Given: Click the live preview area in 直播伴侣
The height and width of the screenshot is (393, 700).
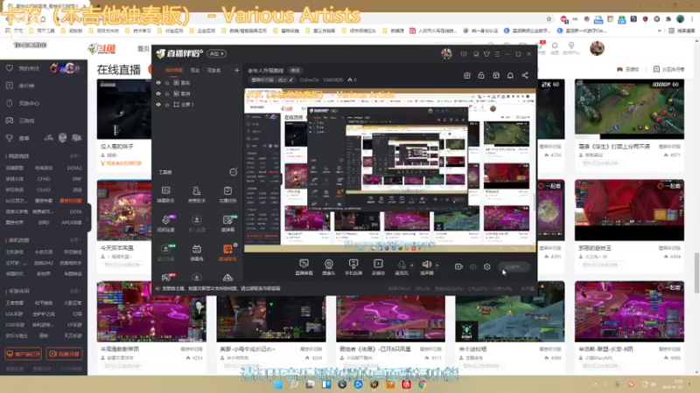Looking at the screenshot, I should point(389,170).
